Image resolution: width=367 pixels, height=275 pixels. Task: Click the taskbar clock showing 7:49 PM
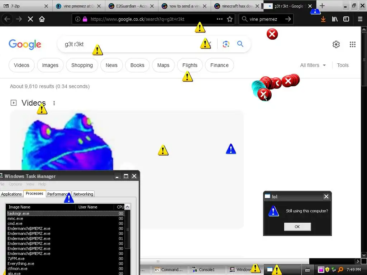tap(354, 270)
